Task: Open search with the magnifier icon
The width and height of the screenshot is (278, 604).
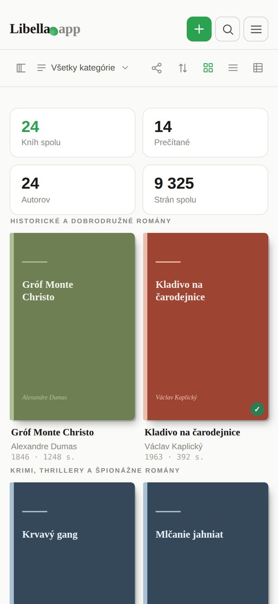Action: (x=227, y=29)
